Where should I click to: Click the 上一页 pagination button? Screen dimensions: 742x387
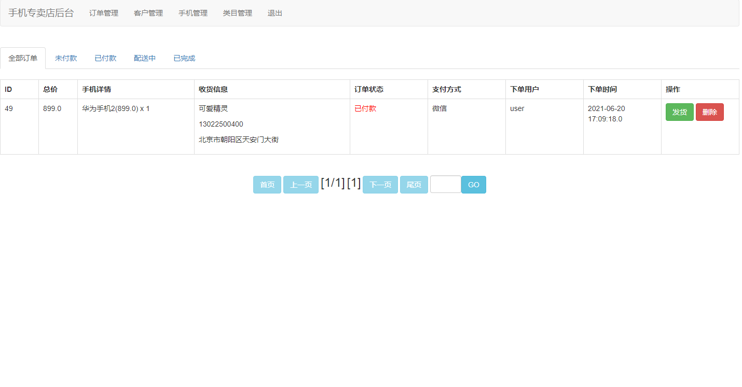click(x=300, y=184)
